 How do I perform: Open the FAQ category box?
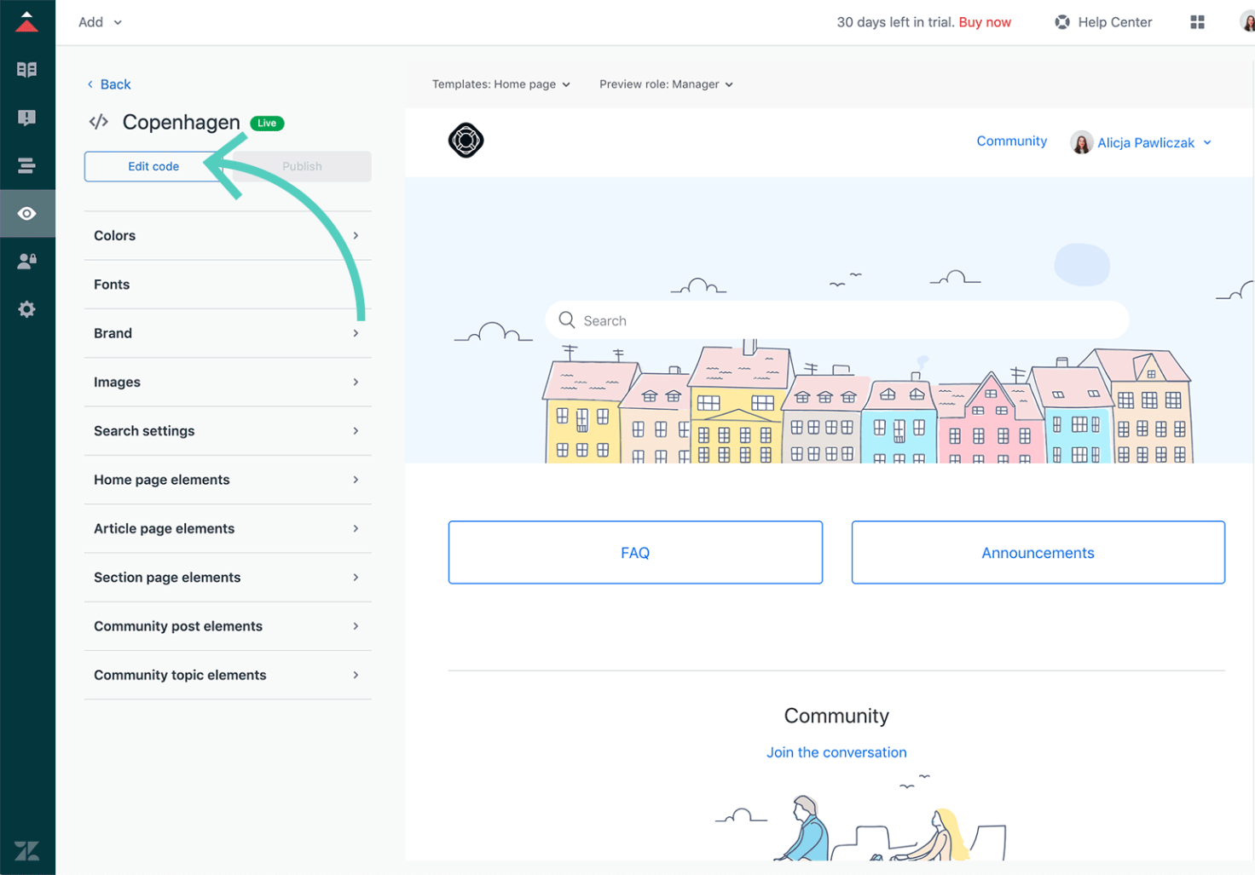tap(635, 552)
